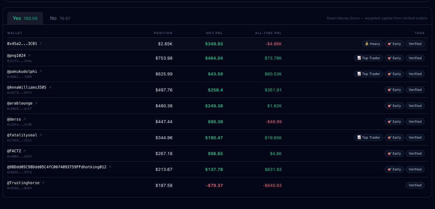Click address 0x52f5...19da under @png1024
Viewport: 435px width, 209px height.
coord(19,61)
